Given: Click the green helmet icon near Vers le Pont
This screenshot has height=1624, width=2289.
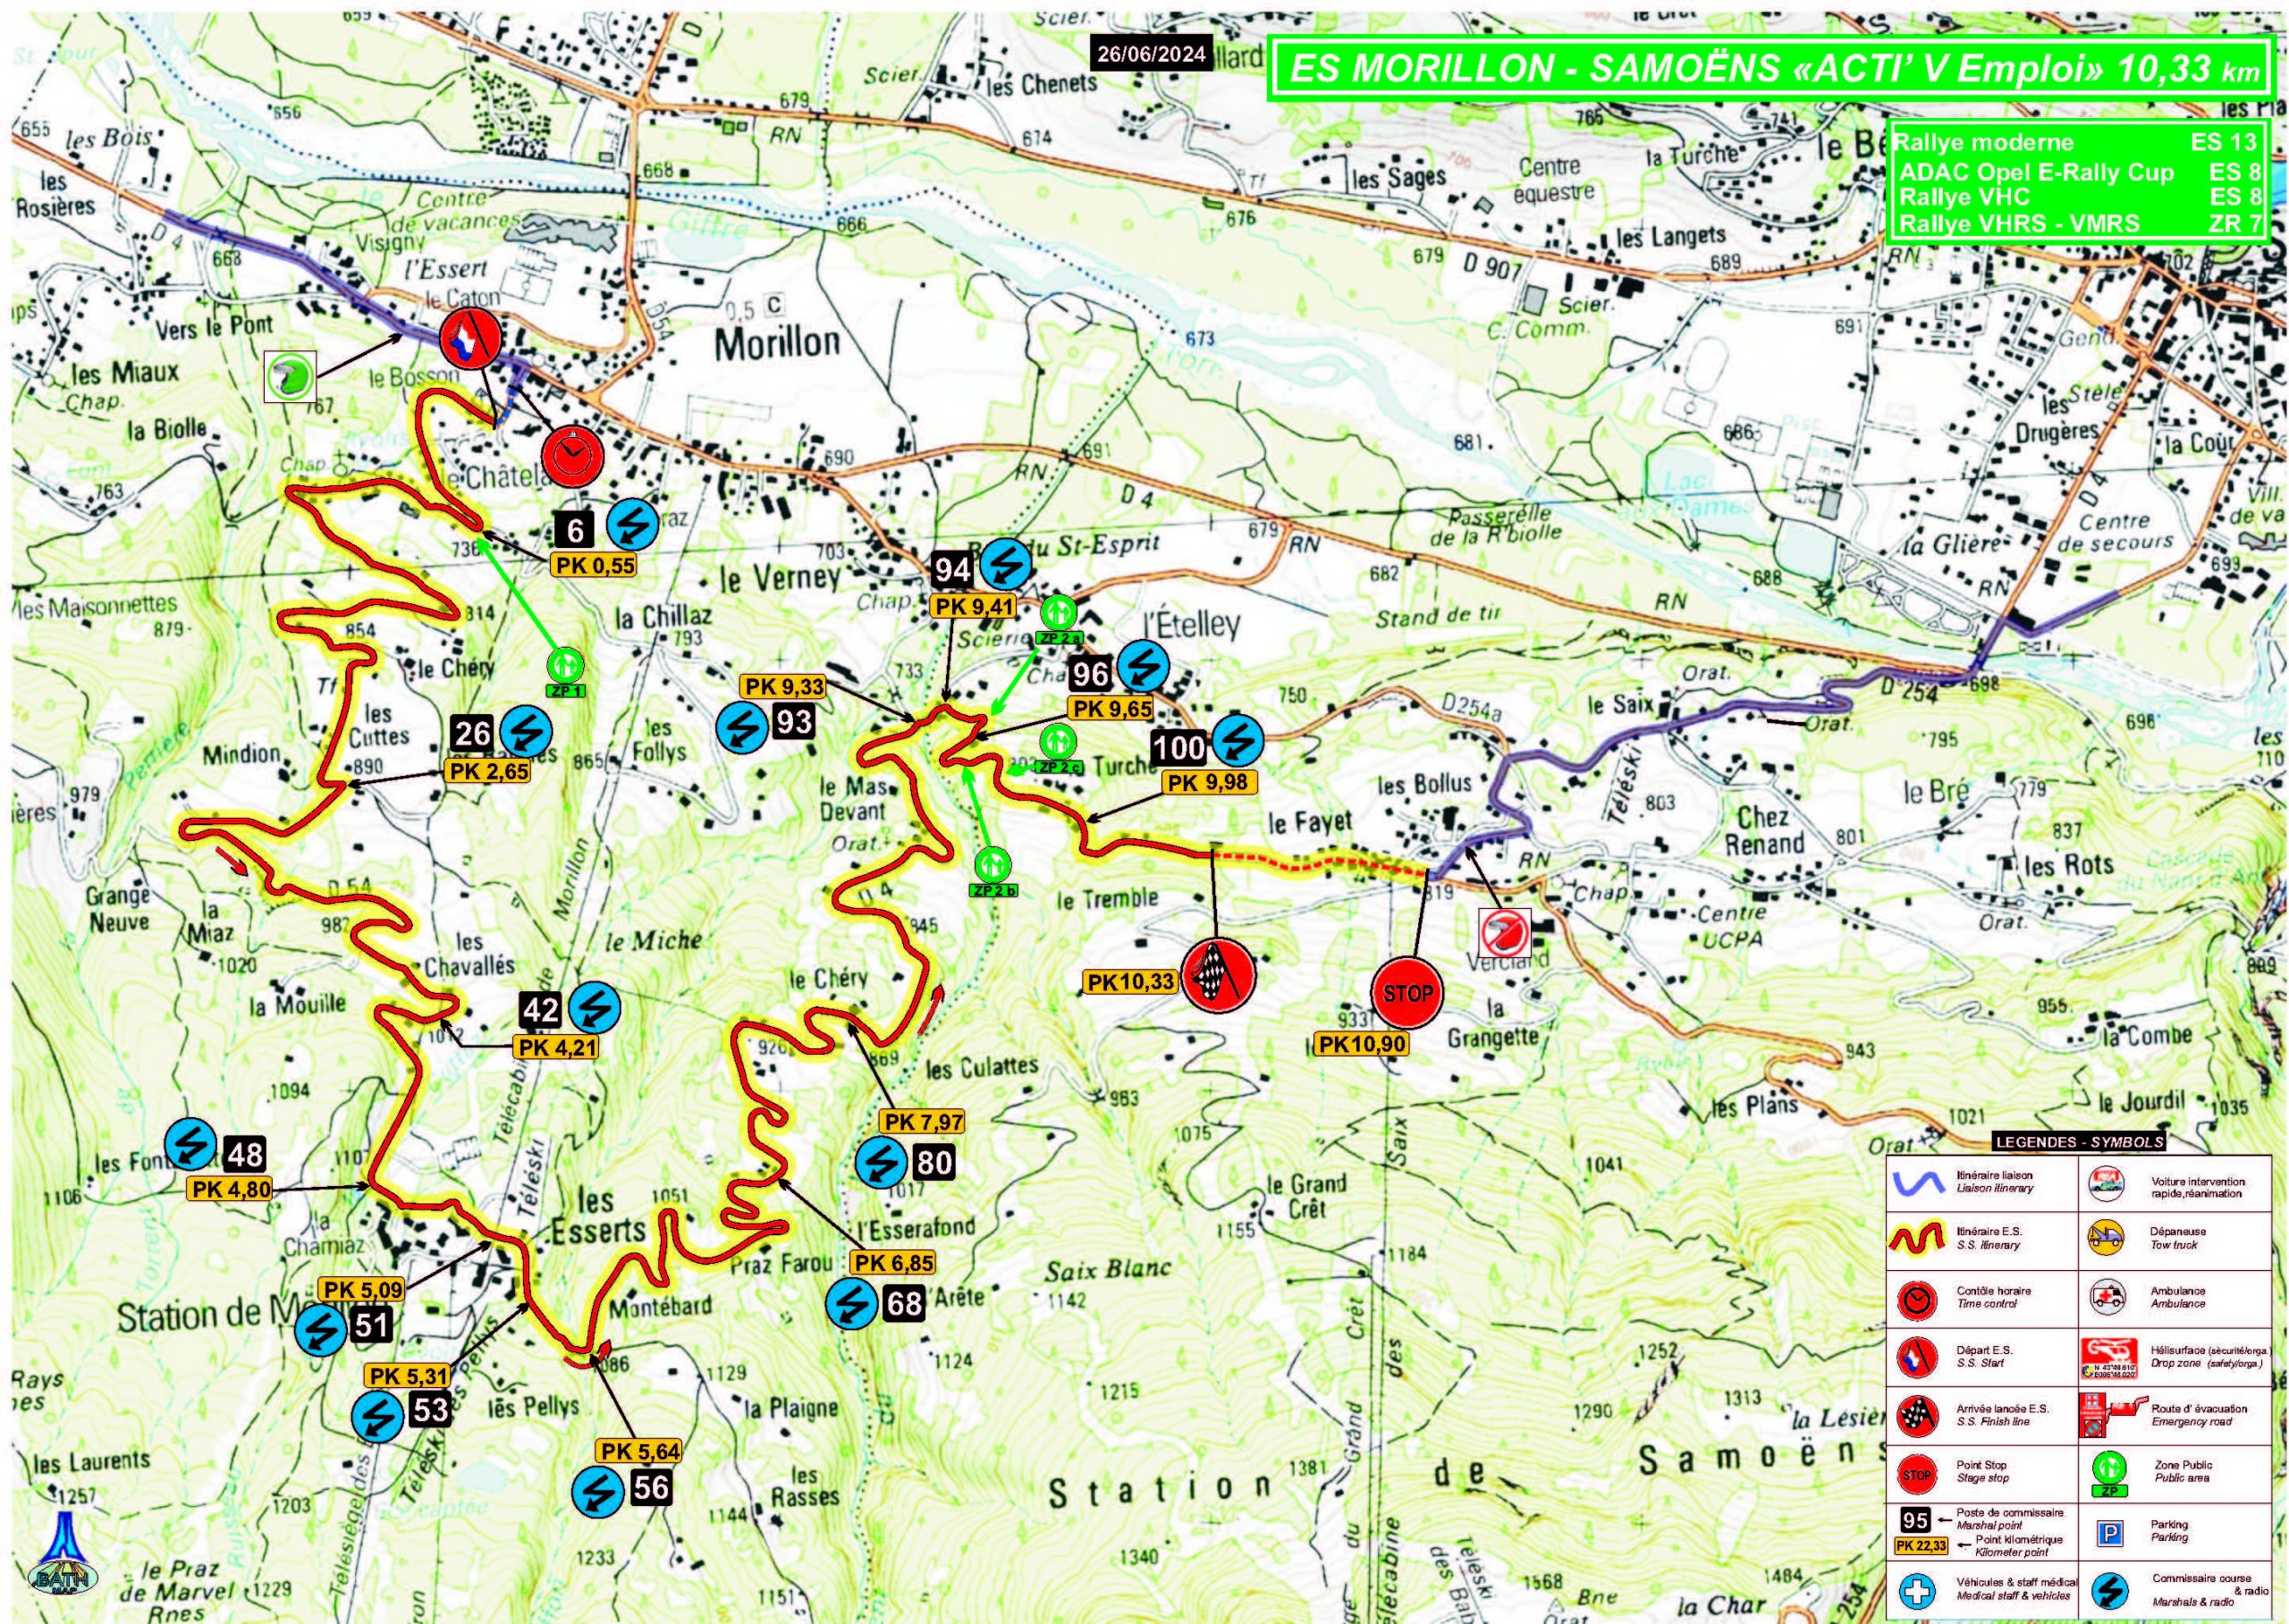Looking at the screenshot, I should 289,376.
